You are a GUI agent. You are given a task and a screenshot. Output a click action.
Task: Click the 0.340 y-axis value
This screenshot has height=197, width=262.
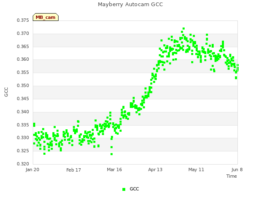[x=23, y=112]
